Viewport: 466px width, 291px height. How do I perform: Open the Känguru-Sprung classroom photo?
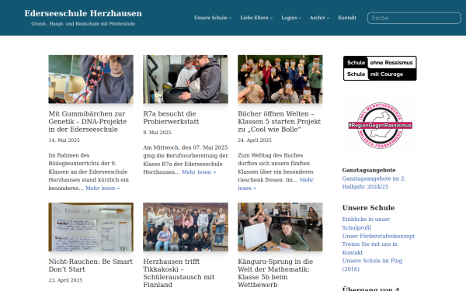click(x=280, y=227)
